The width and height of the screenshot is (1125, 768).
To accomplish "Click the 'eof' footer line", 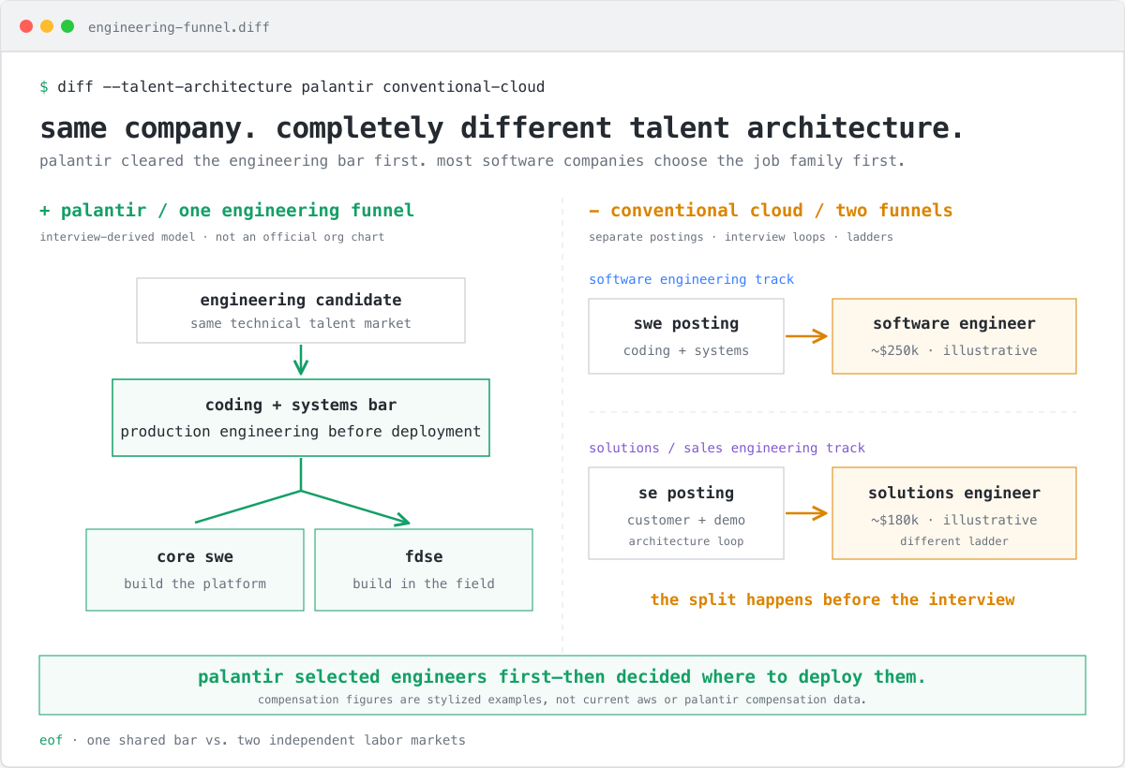I will (x=252, y=740).
